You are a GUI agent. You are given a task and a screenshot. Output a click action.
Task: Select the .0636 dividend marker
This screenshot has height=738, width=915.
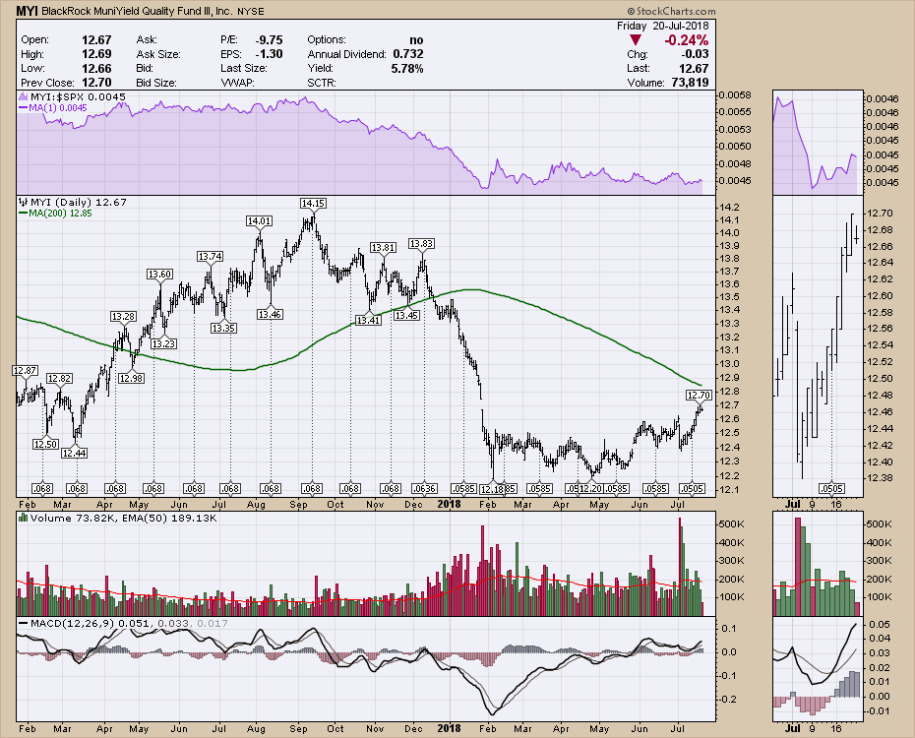(421, 488)
